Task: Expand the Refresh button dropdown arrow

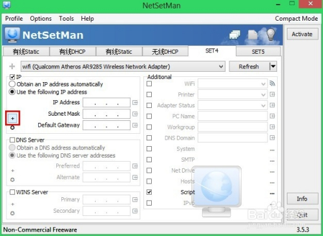Action: coord(273,67)
